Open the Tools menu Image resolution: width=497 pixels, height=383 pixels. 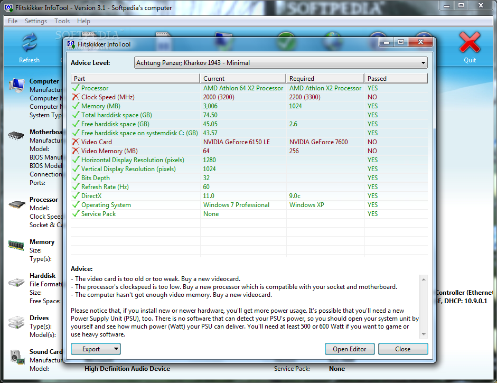(62, 21)
